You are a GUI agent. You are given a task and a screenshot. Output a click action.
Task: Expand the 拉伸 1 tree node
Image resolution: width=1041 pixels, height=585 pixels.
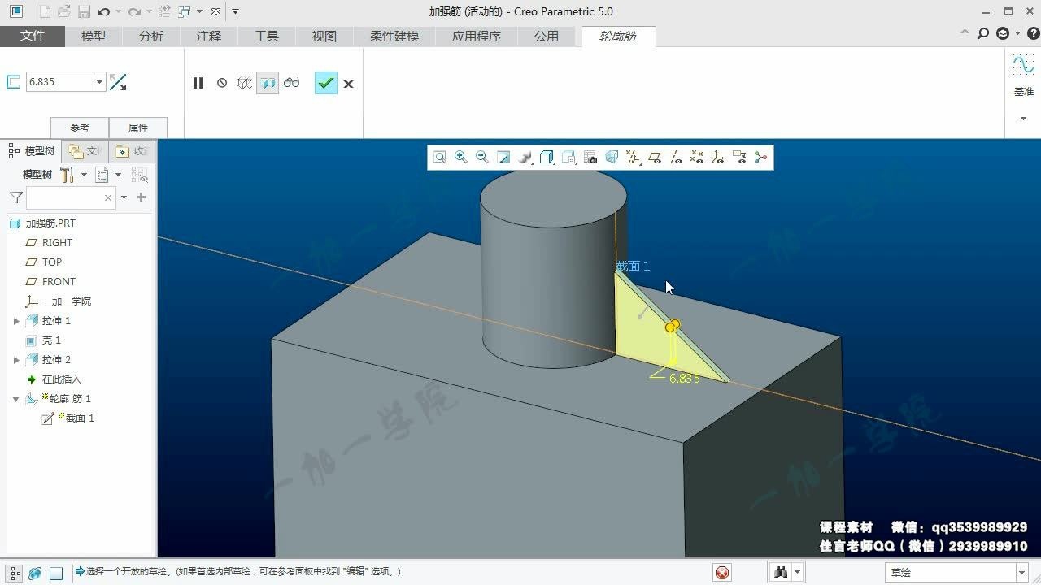(x=16, y=321)
